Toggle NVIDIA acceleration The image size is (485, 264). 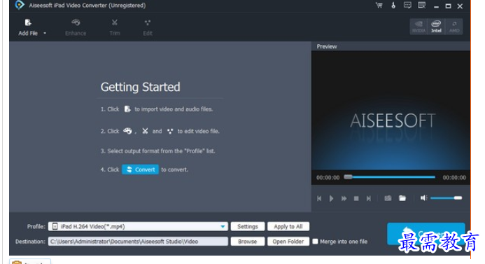click(x=419, y=27)
